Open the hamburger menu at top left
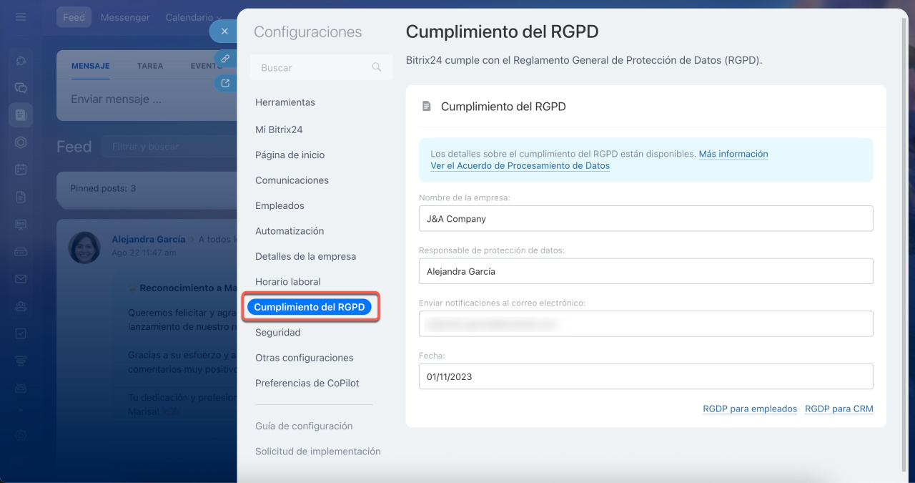This screenshot has height=483, width=915. (21, 17)
